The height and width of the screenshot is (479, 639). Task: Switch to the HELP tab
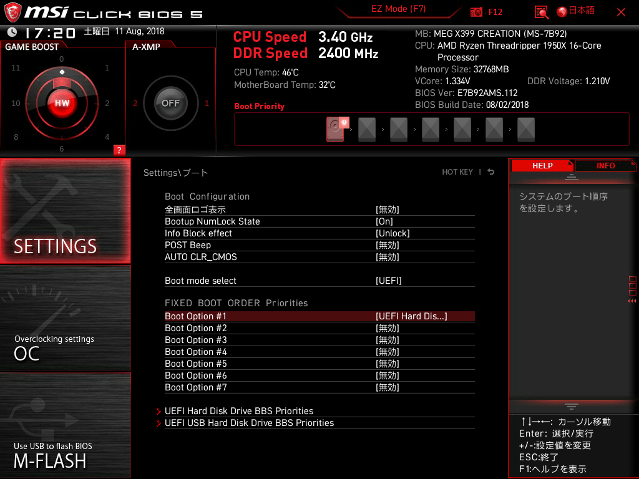[542, 165]
